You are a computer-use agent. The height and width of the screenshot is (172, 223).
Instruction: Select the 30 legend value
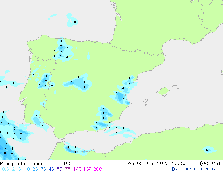(x=43, y=169)
